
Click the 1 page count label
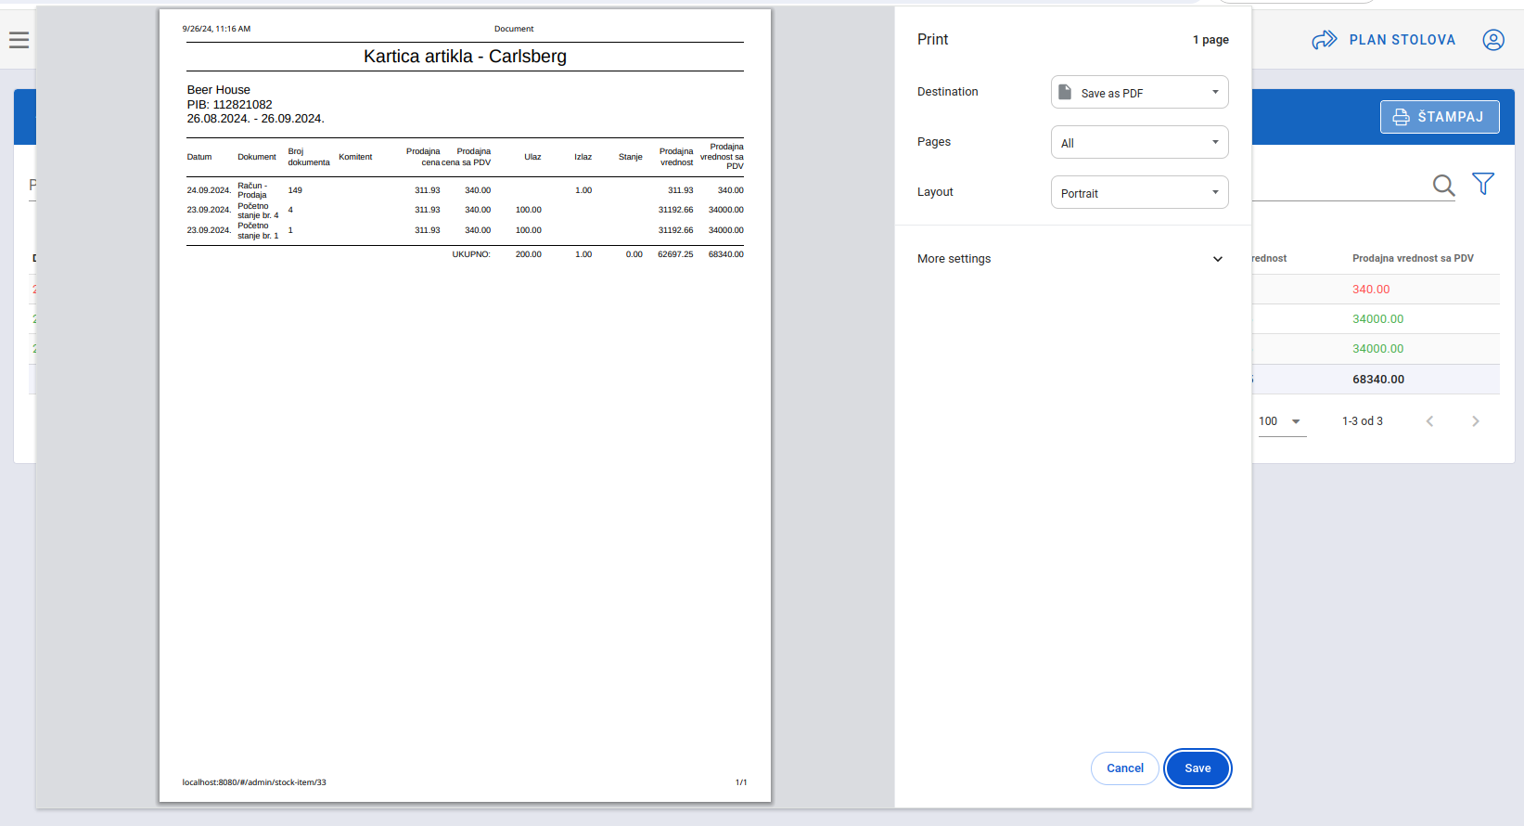coord(1210,40)
